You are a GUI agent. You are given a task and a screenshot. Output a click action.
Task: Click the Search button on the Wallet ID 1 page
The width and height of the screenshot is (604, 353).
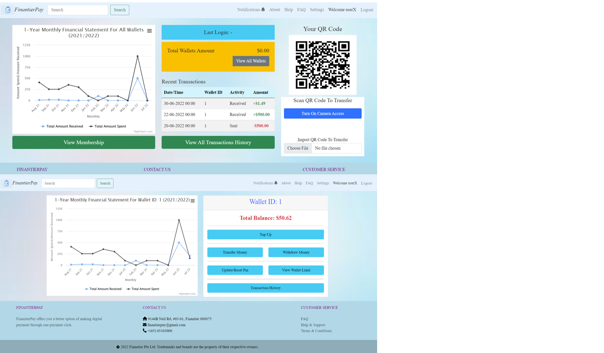coord(105,183)
